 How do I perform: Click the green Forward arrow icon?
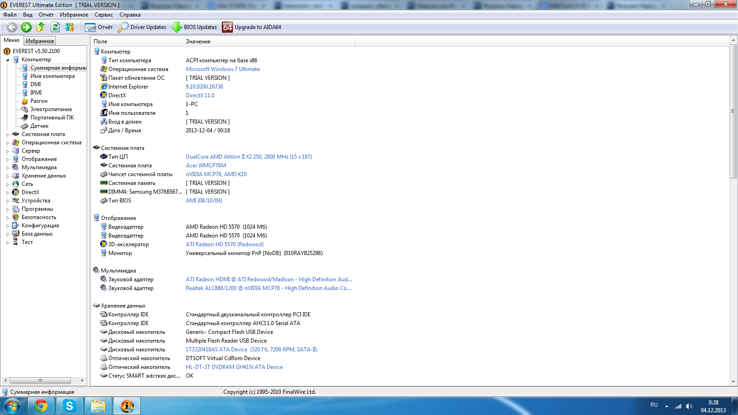(x=26, y=27)
